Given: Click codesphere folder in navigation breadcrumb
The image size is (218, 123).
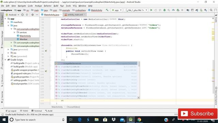Looking at the screenshot, I should click(79, 10).
